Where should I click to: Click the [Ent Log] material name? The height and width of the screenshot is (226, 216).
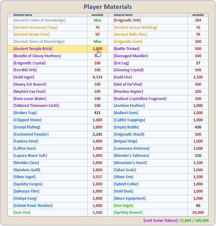pyautogui.click(x=121, y=63)
